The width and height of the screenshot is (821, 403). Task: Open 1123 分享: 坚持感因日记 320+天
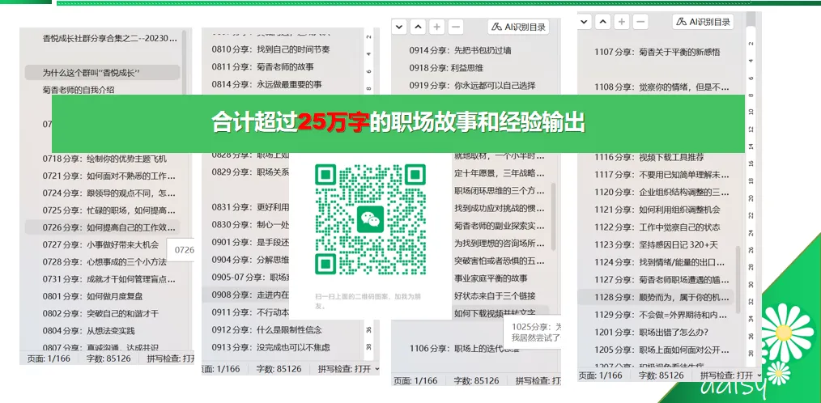click(x=657, y=244)
